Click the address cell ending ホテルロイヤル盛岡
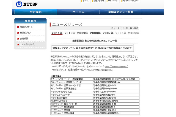The width and height of the screenshot is (176, 117). coord(116,79)
